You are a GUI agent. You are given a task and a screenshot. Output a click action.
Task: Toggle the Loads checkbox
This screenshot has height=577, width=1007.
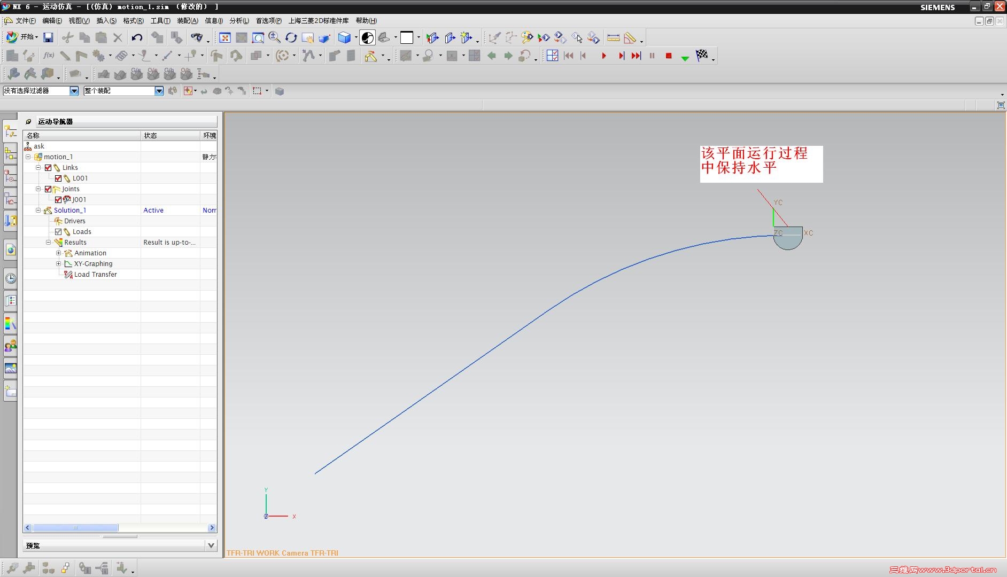point(58,232)
